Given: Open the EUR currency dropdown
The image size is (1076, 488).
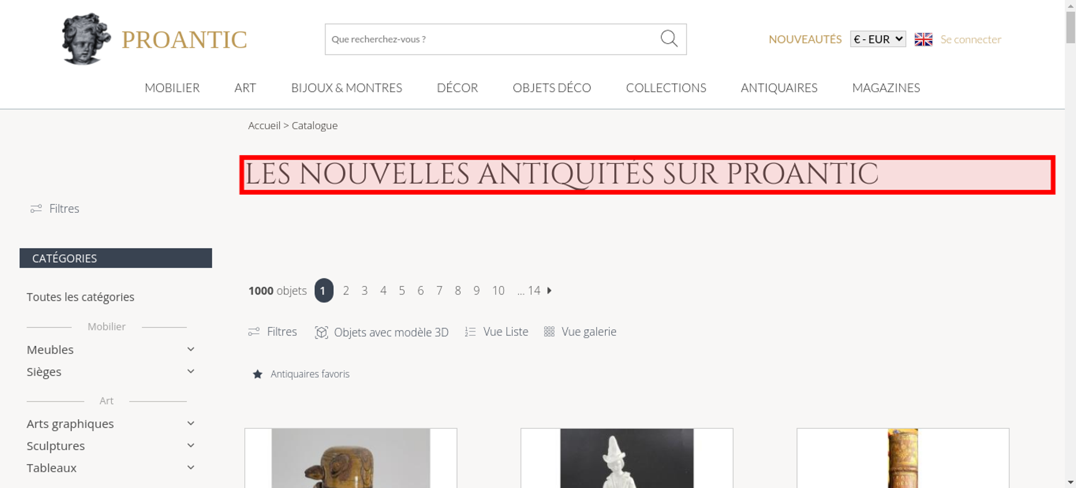Looking at the screenshot, I should [878, 39].
